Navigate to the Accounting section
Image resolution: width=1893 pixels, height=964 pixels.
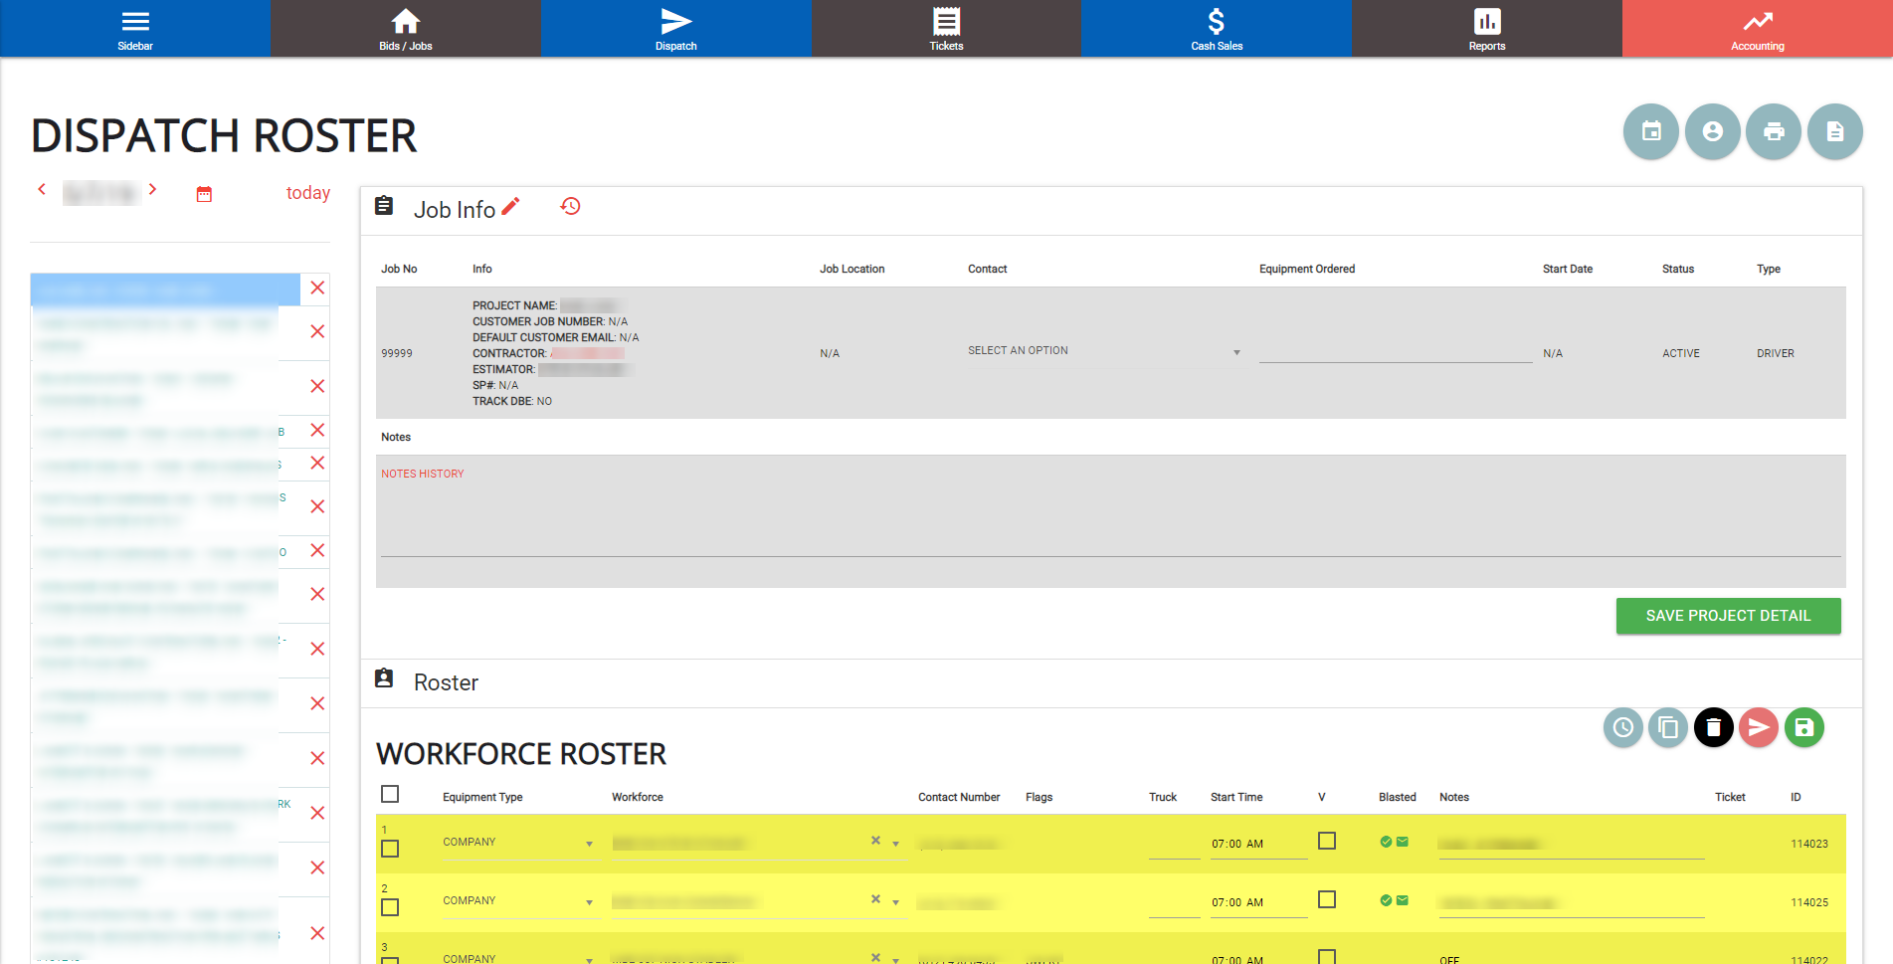point(1757,28)
